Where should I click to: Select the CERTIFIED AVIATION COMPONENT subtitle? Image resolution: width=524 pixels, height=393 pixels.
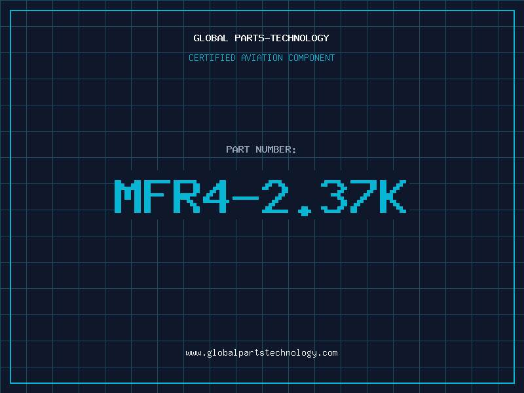pyautogui.click(x=261, y=58)
